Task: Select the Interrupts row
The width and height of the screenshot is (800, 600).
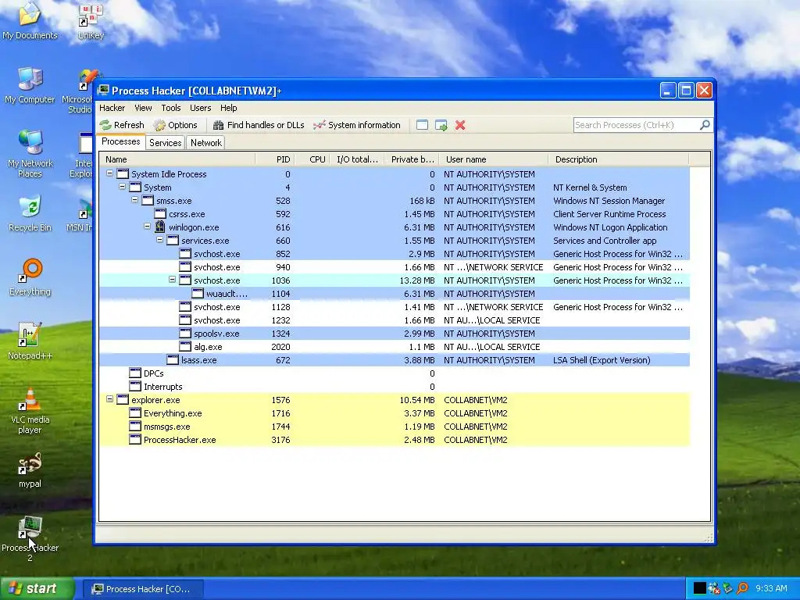Action: [395, 387]
